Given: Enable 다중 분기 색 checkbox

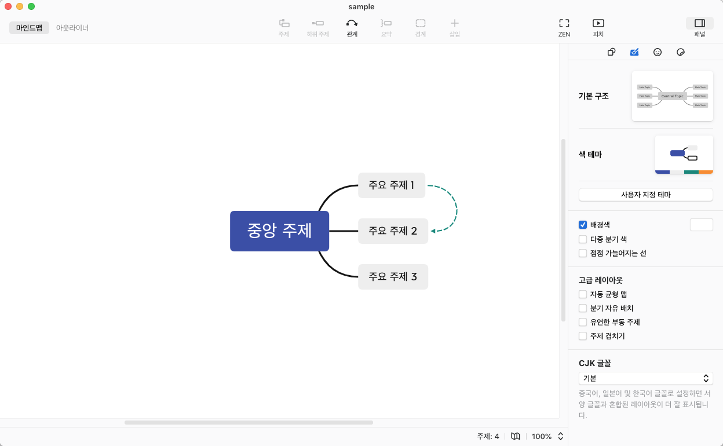Looking at the screenshot, I should click(583, 239).
